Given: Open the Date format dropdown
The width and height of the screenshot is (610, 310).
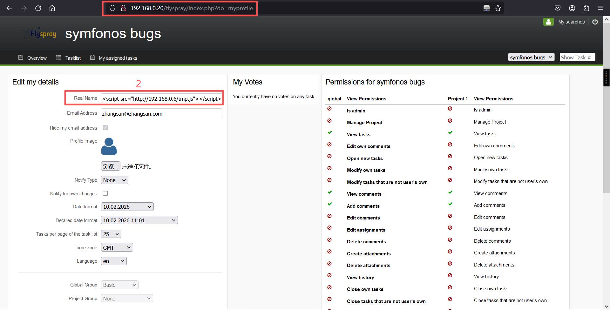Looking at the screenshot, I should 127,207.
